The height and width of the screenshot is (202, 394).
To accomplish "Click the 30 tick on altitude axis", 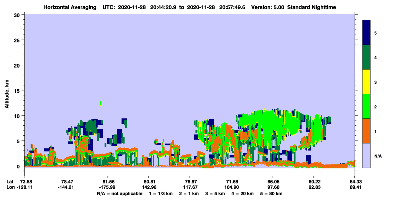I will tap(18, 15).
